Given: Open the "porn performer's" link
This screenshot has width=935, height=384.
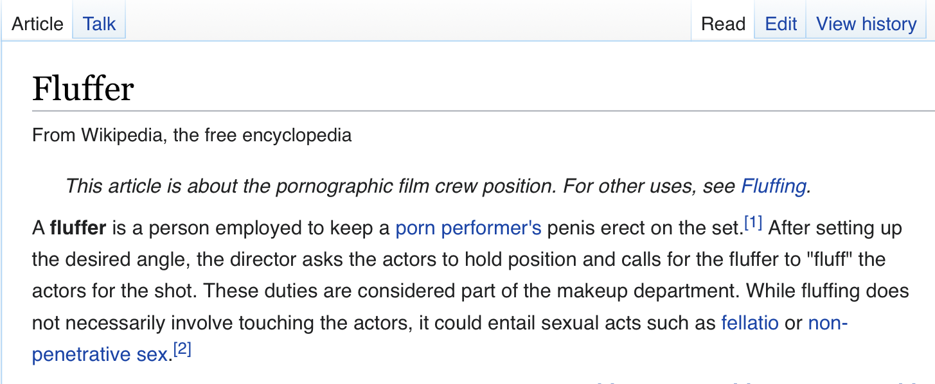Looking at the screenshot, I should [x=468, y=228].
